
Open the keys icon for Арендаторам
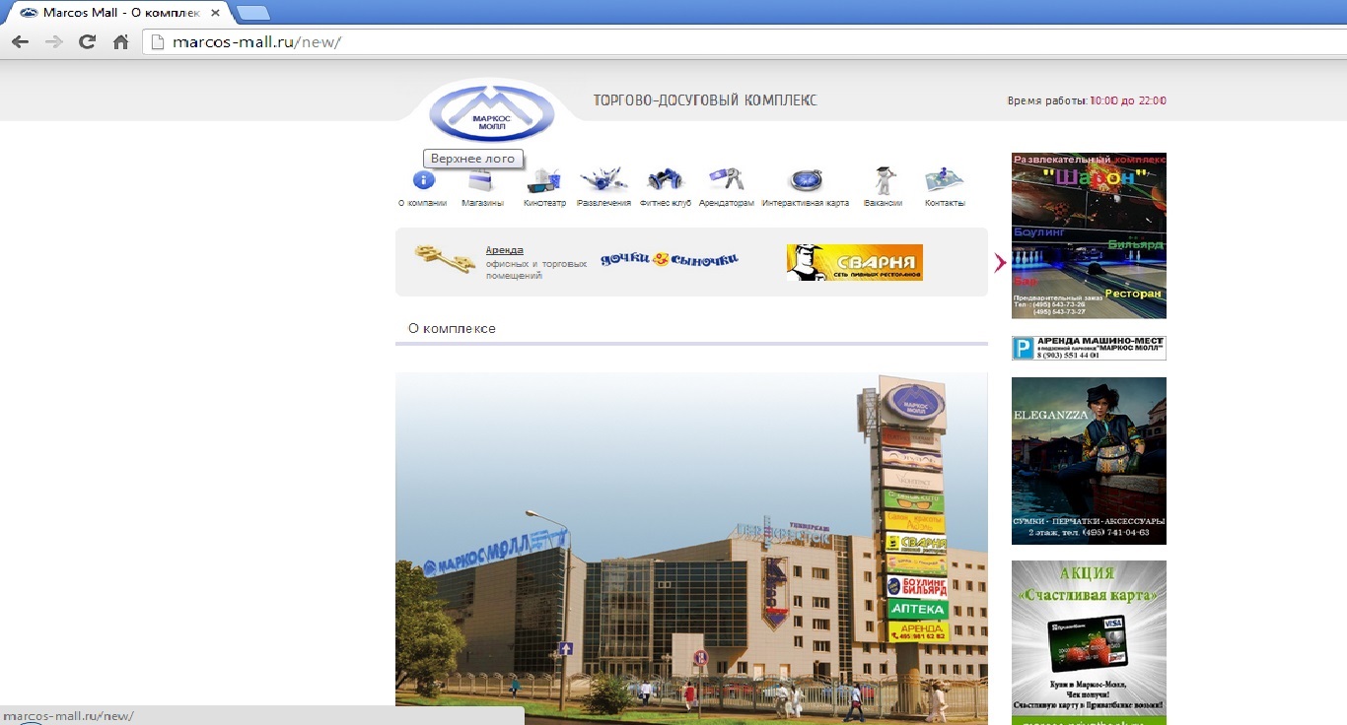point(727,179)
